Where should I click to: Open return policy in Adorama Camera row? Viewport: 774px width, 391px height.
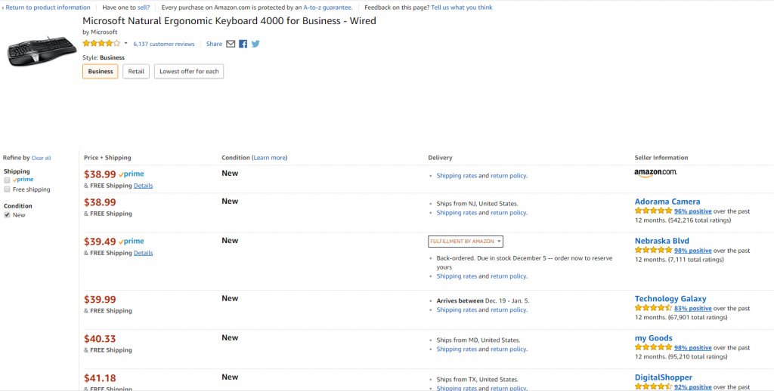coord(508,213)
